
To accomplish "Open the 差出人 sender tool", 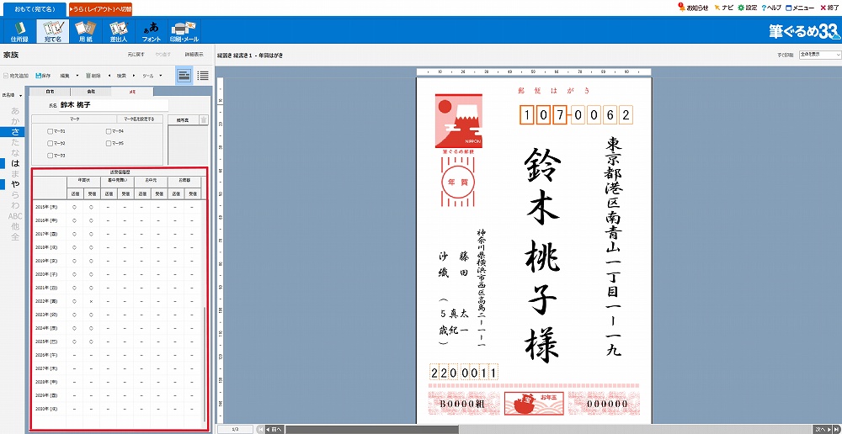I will tap(118, 31).
